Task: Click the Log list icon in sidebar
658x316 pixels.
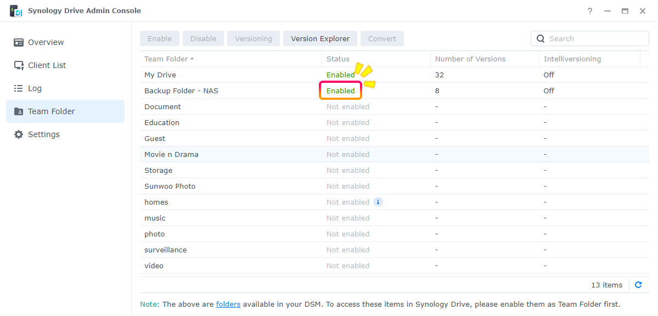Action: [x=19, y=88]
